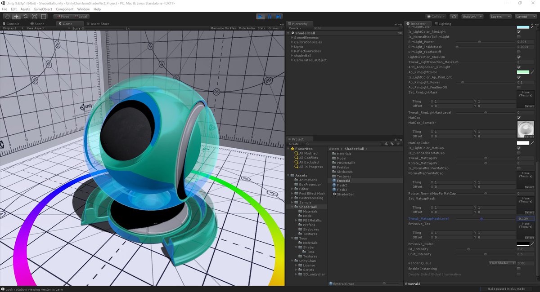Open cloud services via the cloud icon
Screen dimensions: 540x292
point(454,17)
